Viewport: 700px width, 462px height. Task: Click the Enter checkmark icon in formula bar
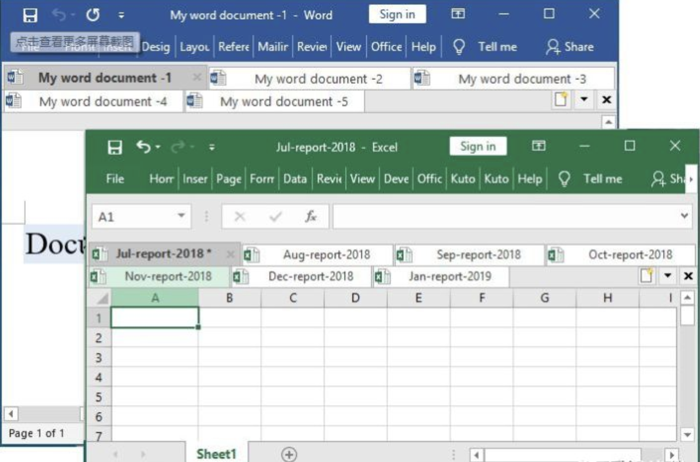(x=276, y=217)
